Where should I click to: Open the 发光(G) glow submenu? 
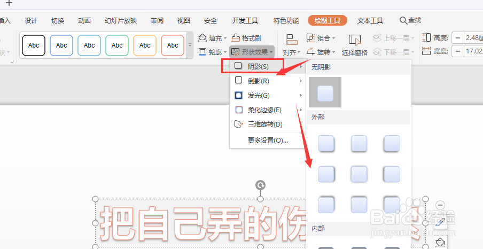[x=267, y=95]
